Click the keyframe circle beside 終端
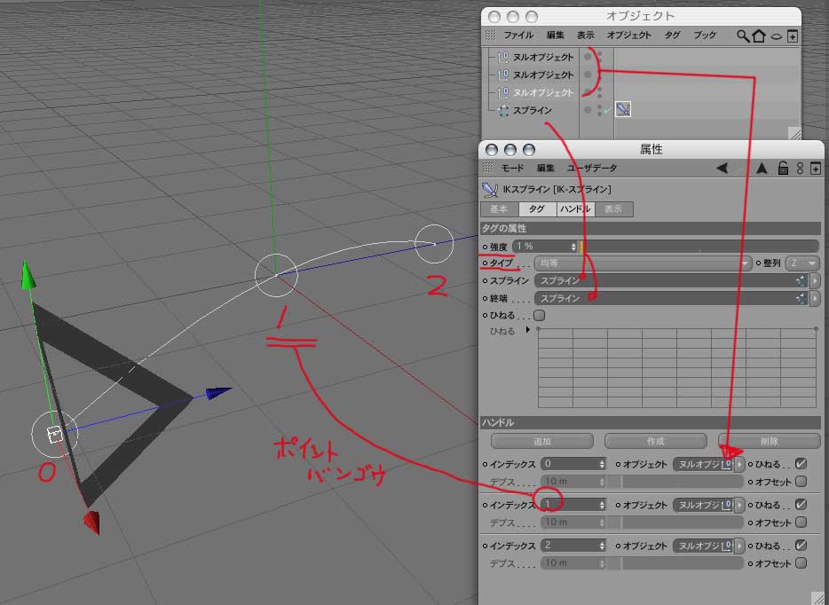The image size is (829, 605). pyautogui.click(x=485, y=299)
